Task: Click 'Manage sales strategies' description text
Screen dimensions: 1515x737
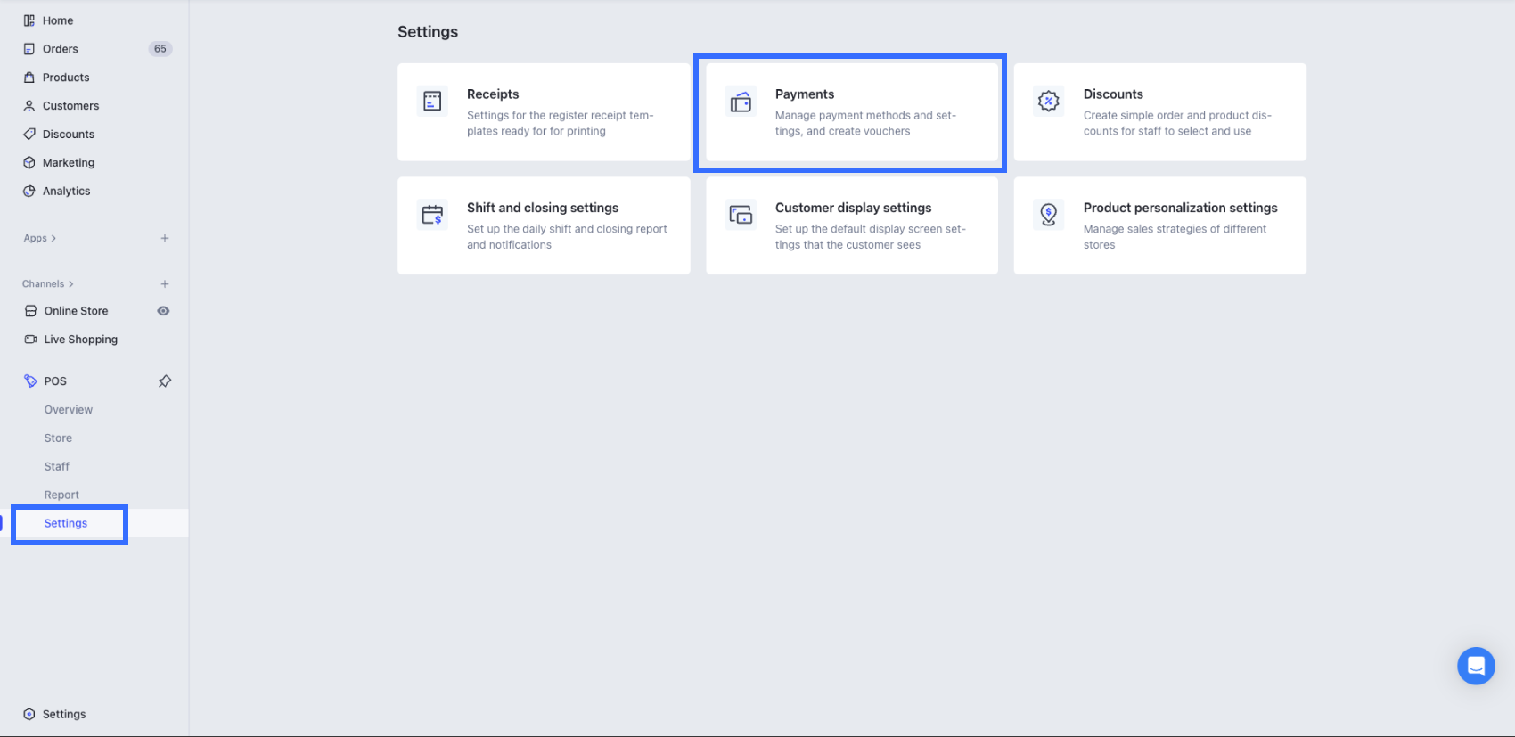Action: click(1175, 237)
